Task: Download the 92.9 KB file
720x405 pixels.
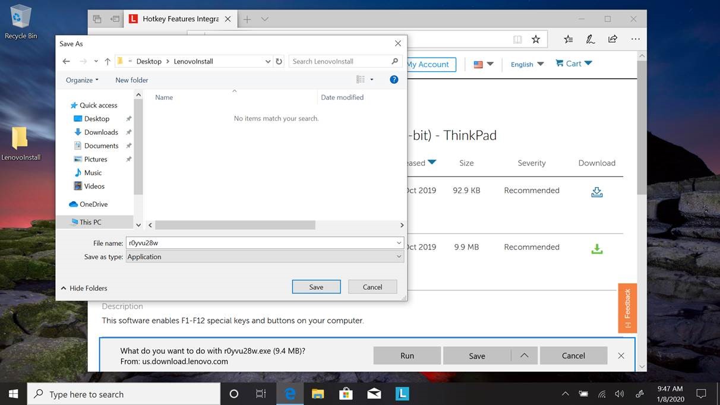Action: coord(597,192)
